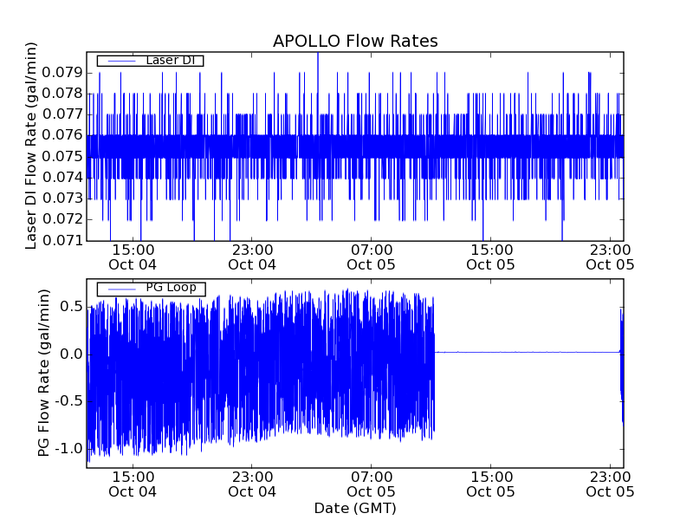
Task: Click the "Date (GMT)" x-axis label
Action: point(355,508)
